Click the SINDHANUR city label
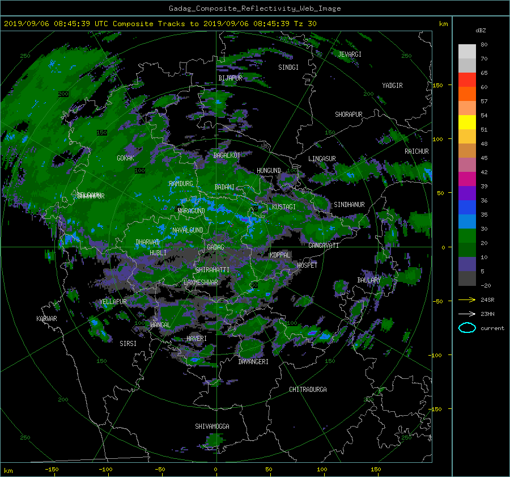 tap(349, 205)
